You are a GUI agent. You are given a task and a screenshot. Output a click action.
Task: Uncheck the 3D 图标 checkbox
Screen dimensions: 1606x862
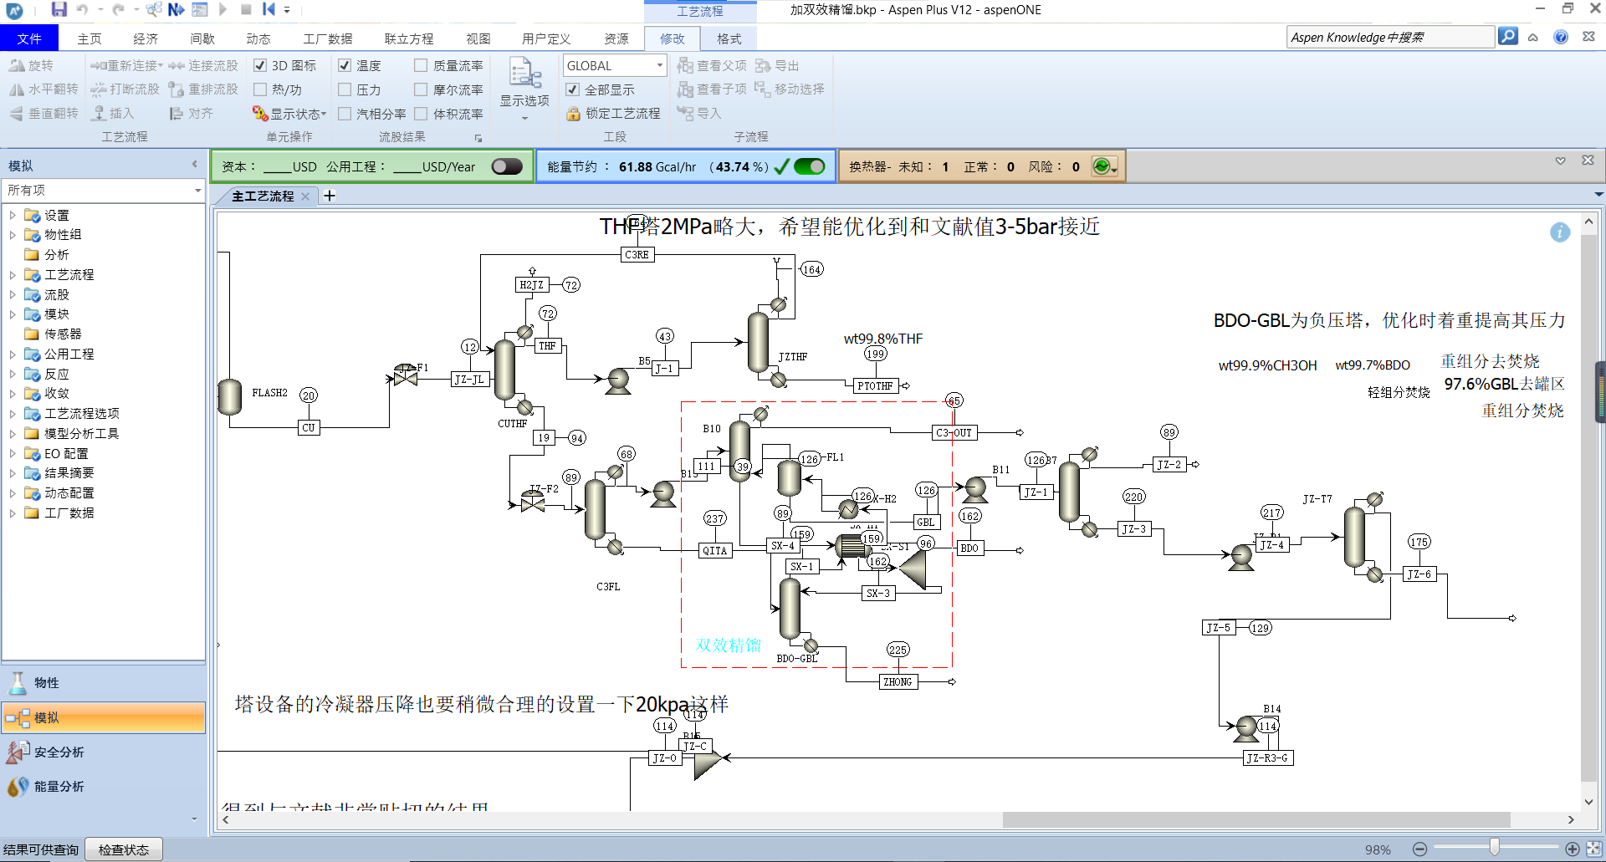[x=260, y=65]
